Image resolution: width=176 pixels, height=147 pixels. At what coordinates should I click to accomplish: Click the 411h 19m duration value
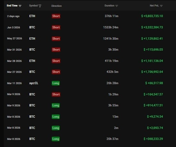[111, 61]
